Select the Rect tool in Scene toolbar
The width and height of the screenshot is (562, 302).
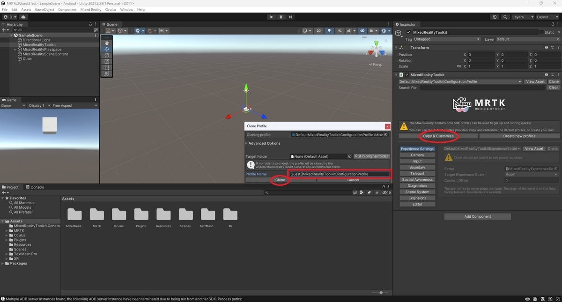107,67
